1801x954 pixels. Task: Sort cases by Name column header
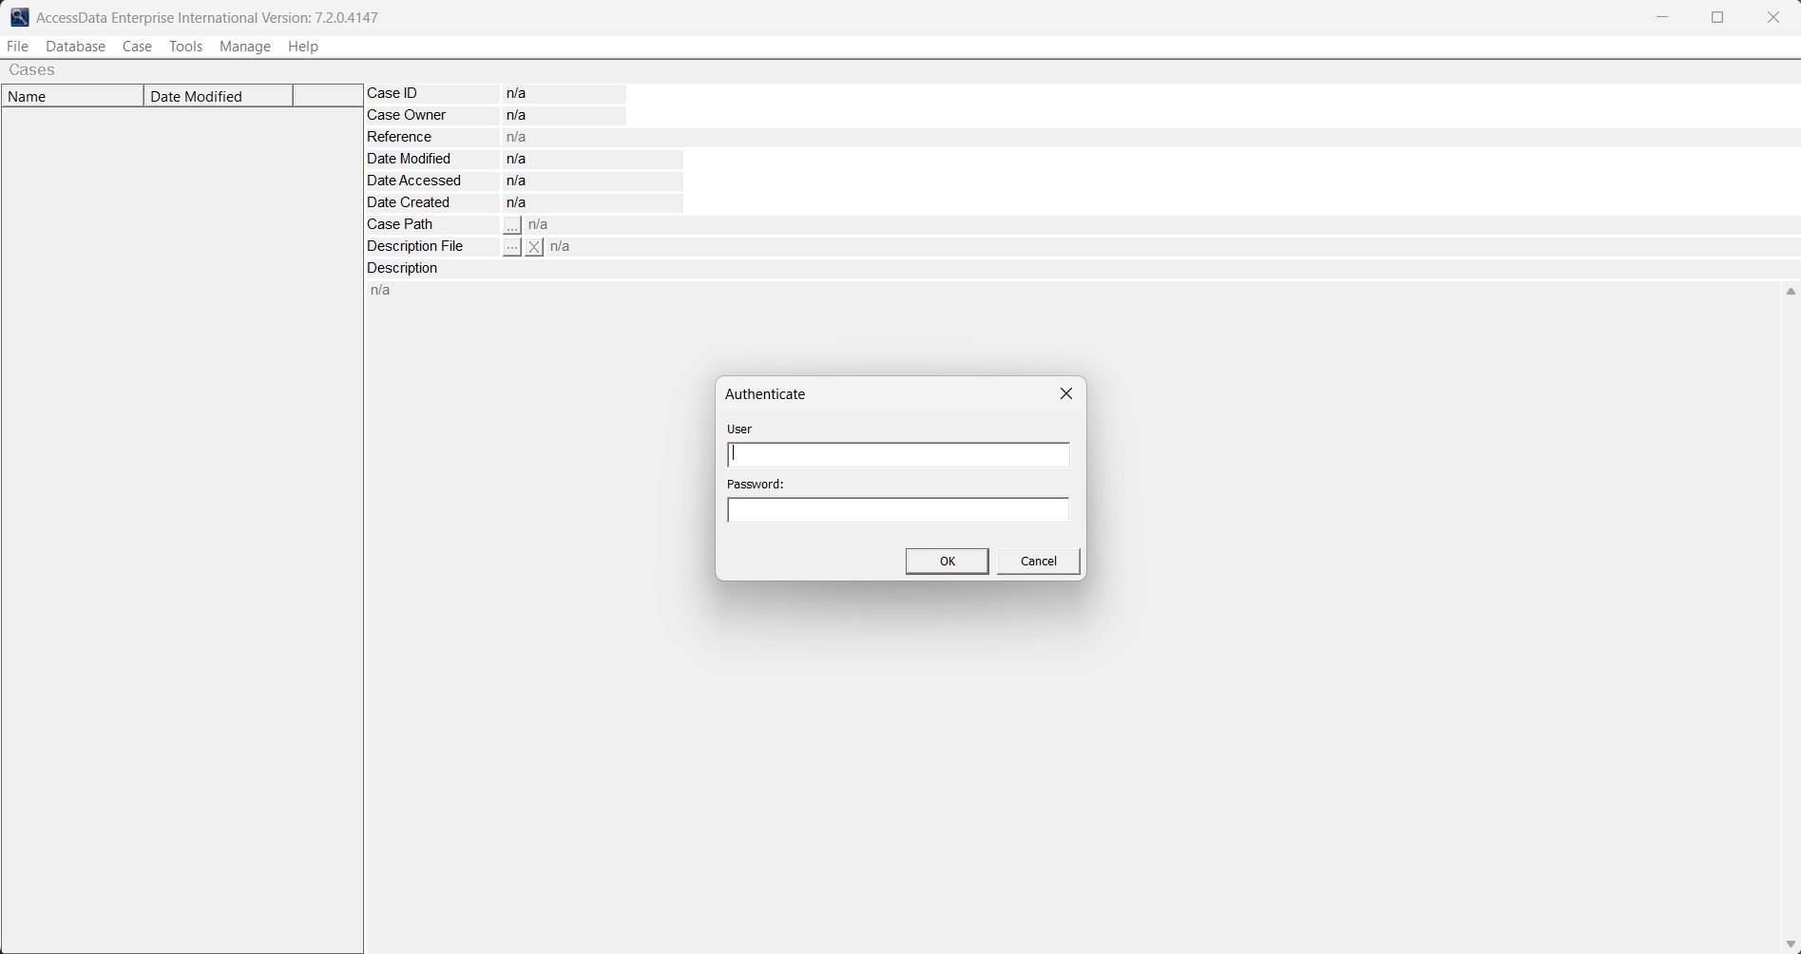(72, 96)
